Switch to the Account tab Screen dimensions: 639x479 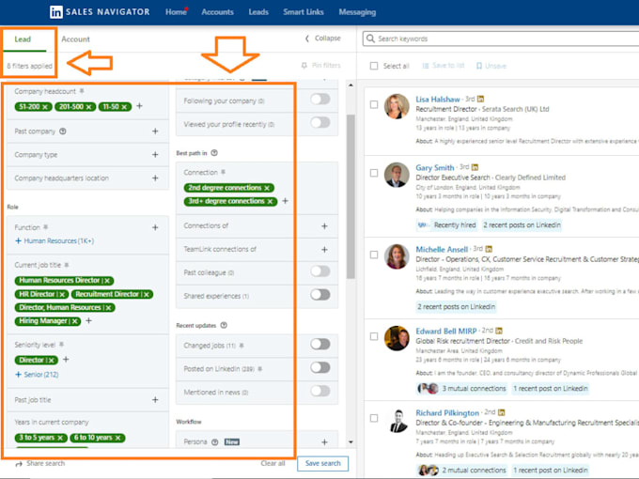(75, 39)
